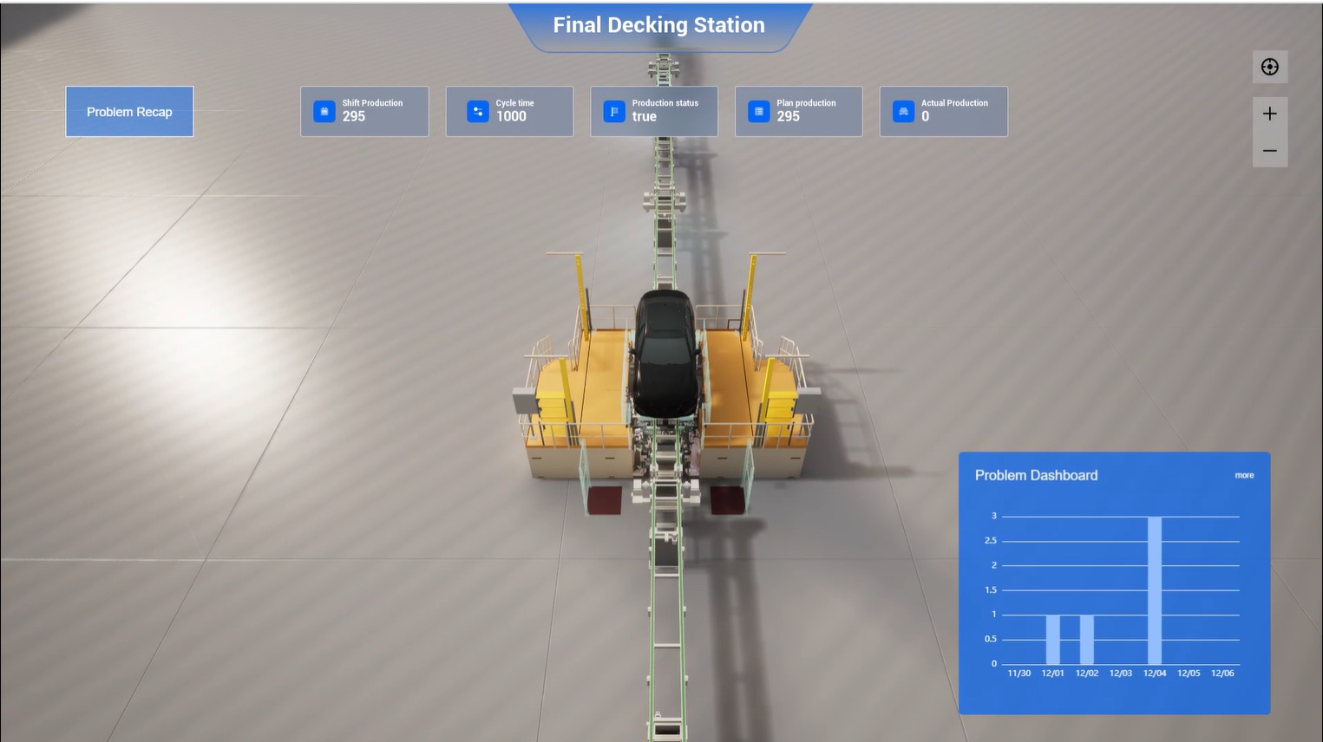
Task: Click the 'Production status' label
Action: pos(665,103)
